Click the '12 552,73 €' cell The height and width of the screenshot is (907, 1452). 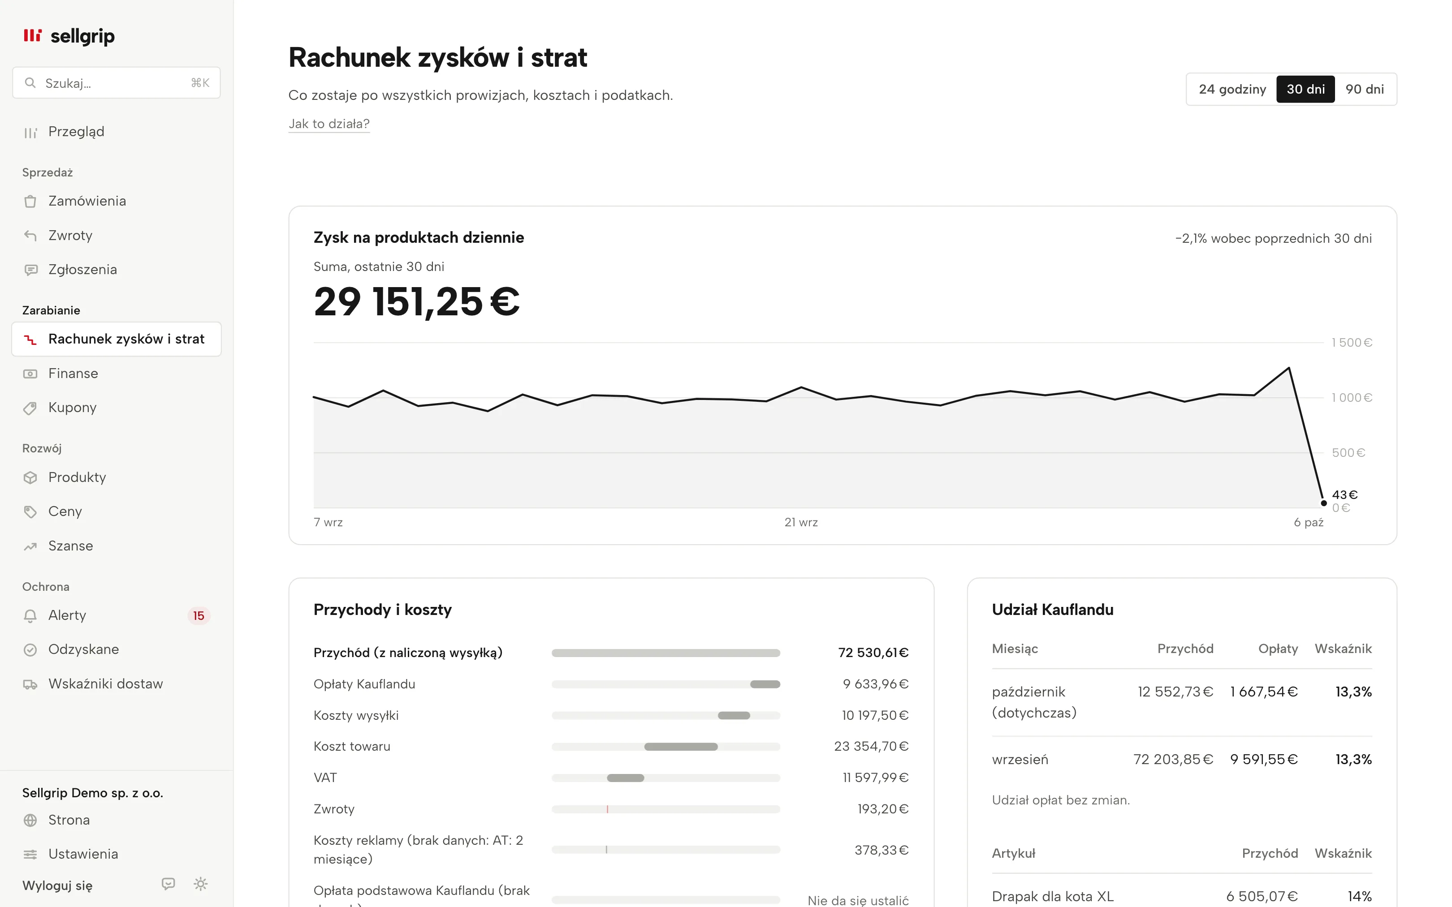pos(1175,692)
